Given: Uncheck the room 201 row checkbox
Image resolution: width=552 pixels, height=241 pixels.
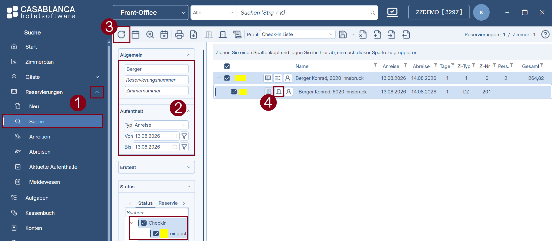Looking at the screenshot, I should point(234,92).
